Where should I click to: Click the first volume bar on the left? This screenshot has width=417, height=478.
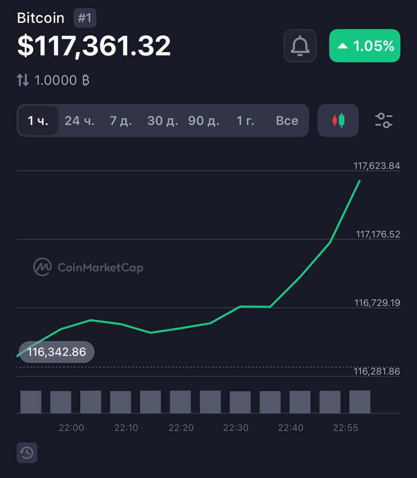[x=31, y=402]
